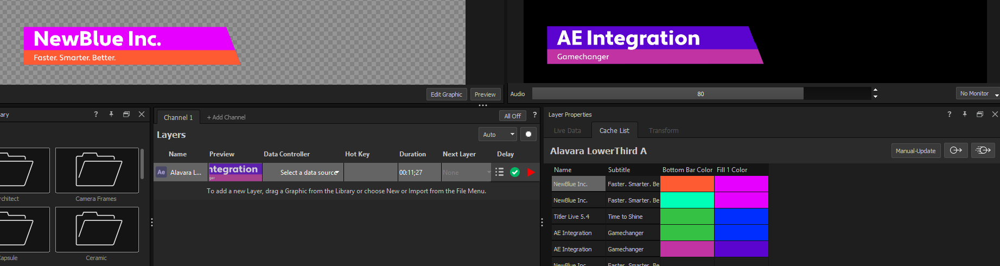
Task: Click the Subtitle column header
Action: click(x=619, y=169)
